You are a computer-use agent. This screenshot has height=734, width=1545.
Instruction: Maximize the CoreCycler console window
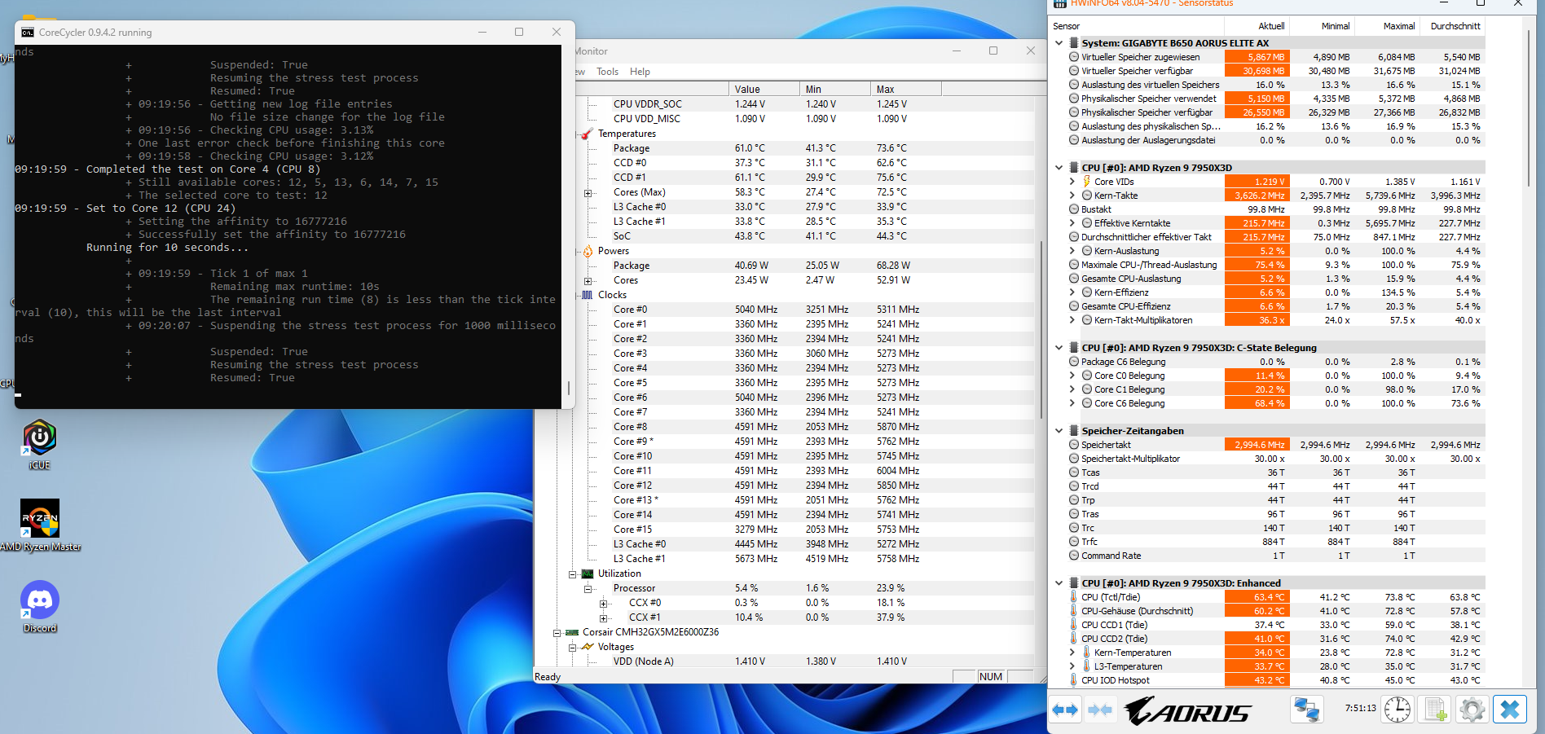(x=519, y=32)
